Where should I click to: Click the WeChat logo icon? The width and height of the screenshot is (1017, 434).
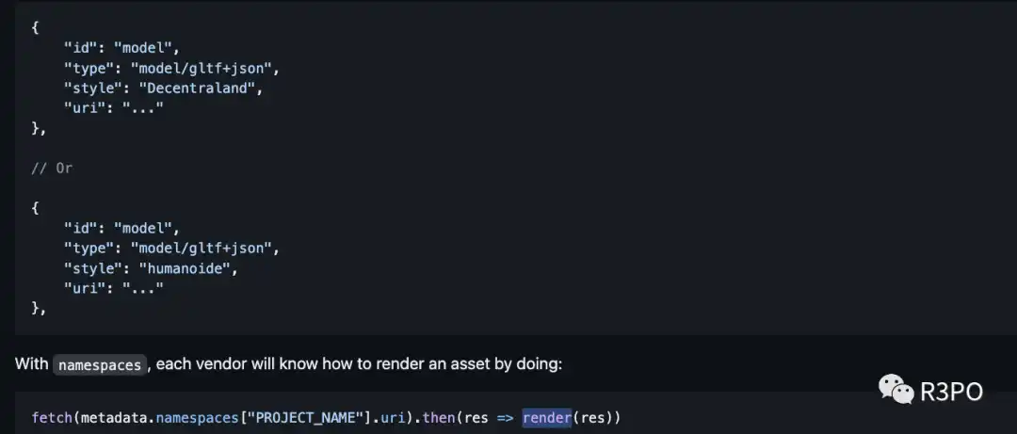click(896, 389)
